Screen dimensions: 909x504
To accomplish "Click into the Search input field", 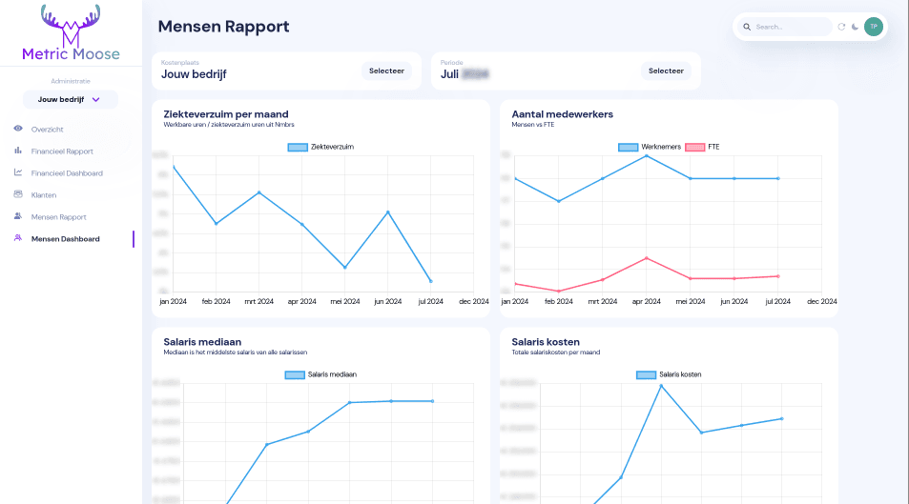I will coord(790,27).
